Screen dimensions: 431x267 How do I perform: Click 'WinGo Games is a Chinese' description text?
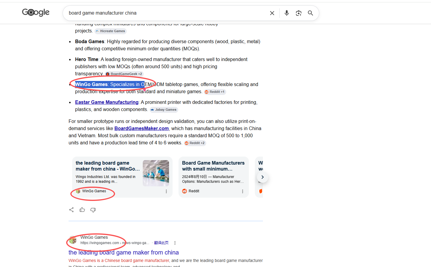pyautogui.click(x=119, y=260)
